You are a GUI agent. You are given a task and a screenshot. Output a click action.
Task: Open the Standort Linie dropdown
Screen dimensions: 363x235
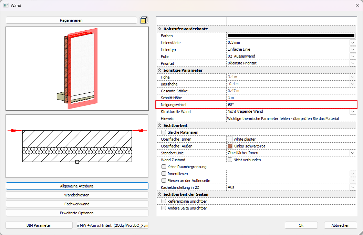click(x=353, y=153)
